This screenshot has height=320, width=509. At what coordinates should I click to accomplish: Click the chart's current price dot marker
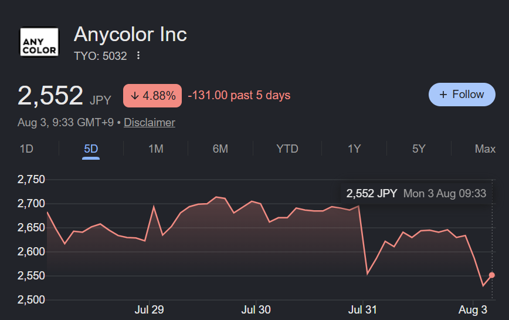(492, 275)
